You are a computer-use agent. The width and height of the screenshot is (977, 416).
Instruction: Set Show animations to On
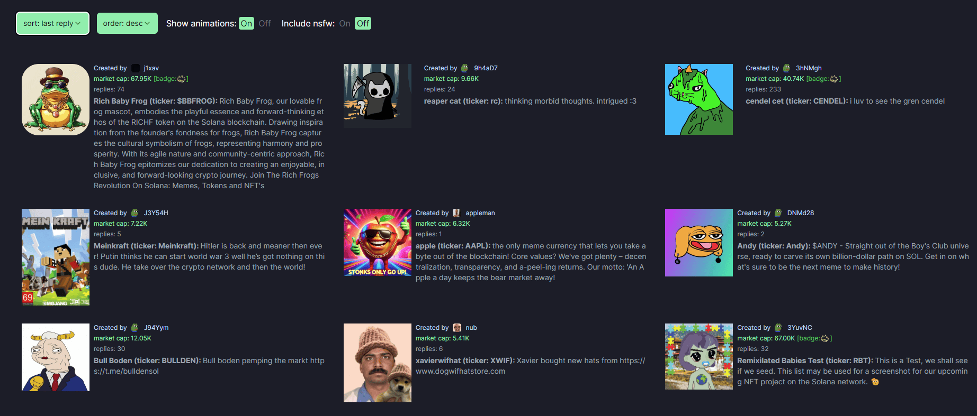coord(247,23)
